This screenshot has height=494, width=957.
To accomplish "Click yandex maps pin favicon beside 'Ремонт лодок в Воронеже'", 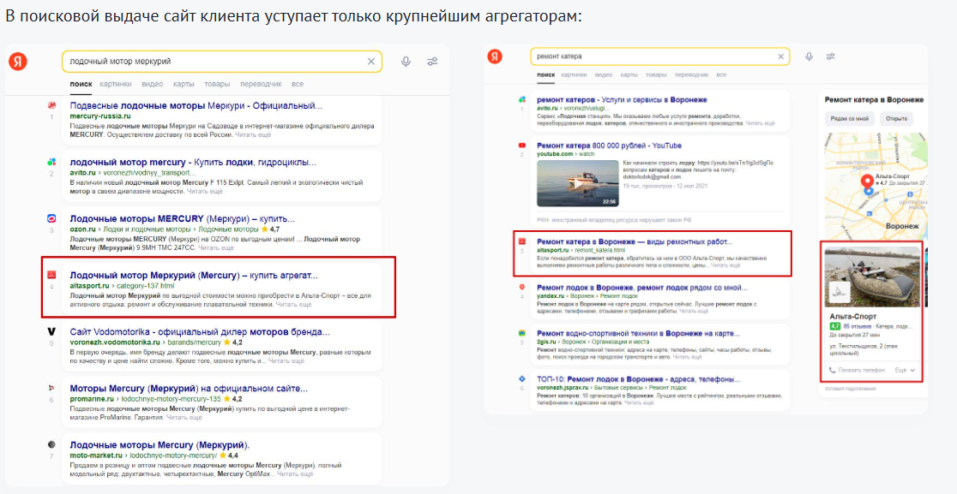I will (x=522, y=287).
